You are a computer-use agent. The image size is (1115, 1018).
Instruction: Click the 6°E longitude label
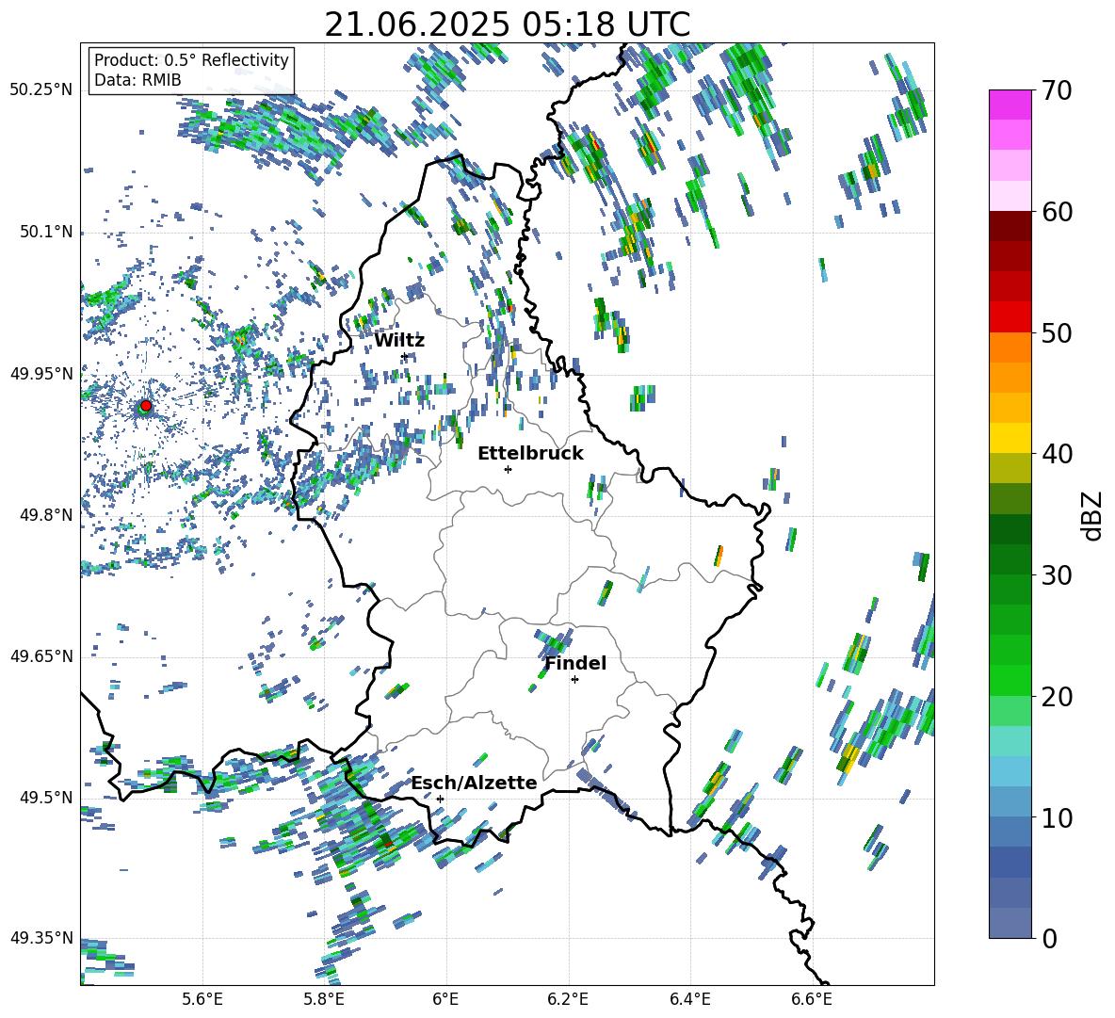[445, 999]
